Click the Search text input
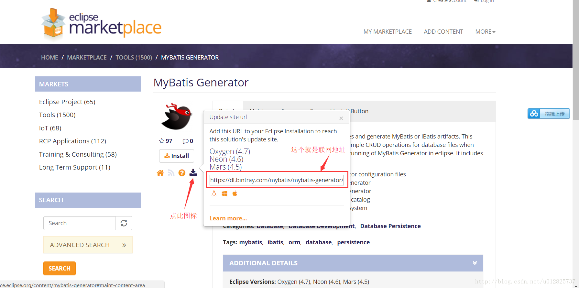579x288 pixels. [79, 223]
